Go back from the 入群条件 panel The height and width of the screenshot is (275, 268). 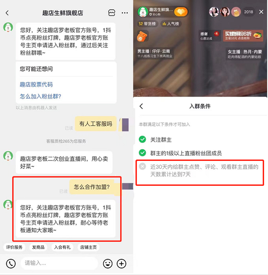(141, 106)
